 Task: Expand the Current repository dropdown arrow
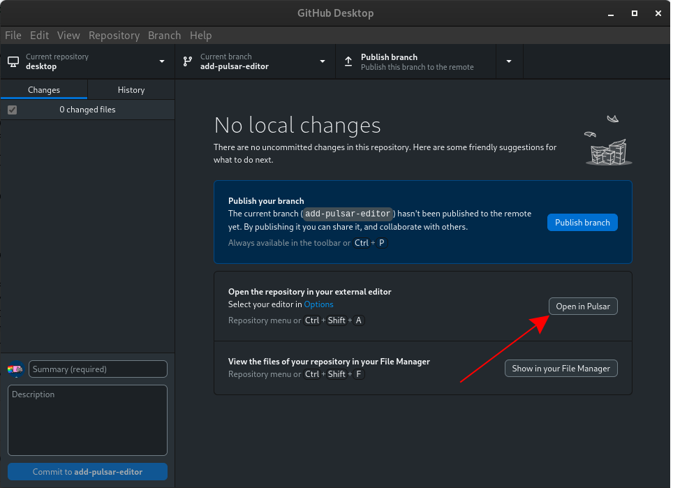[x=162, y=61]
